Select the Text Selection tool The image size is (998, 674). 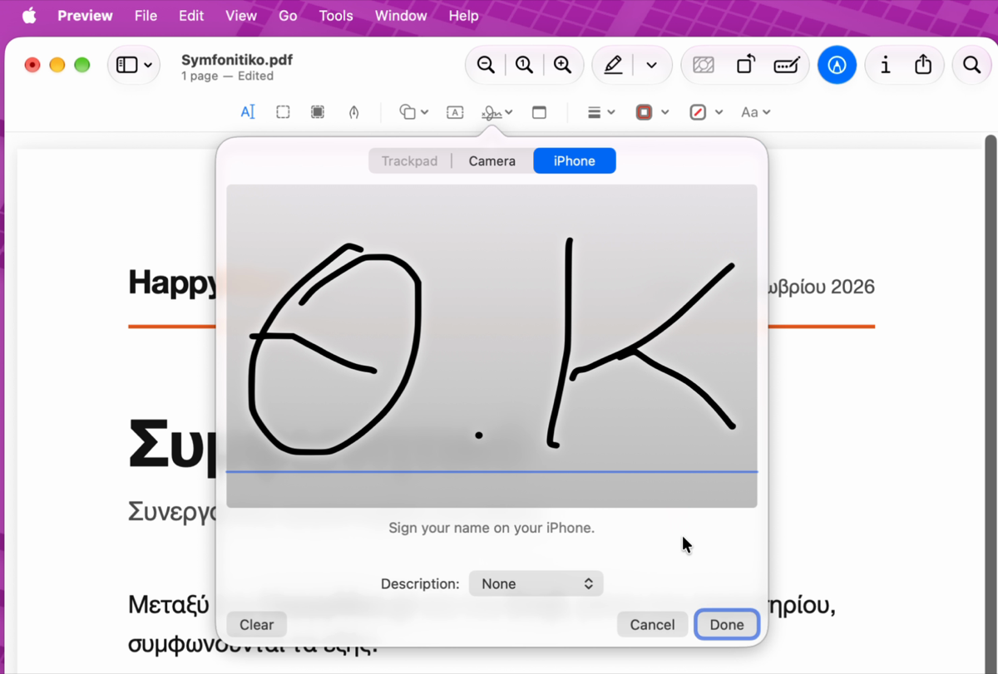pos(248,112)
